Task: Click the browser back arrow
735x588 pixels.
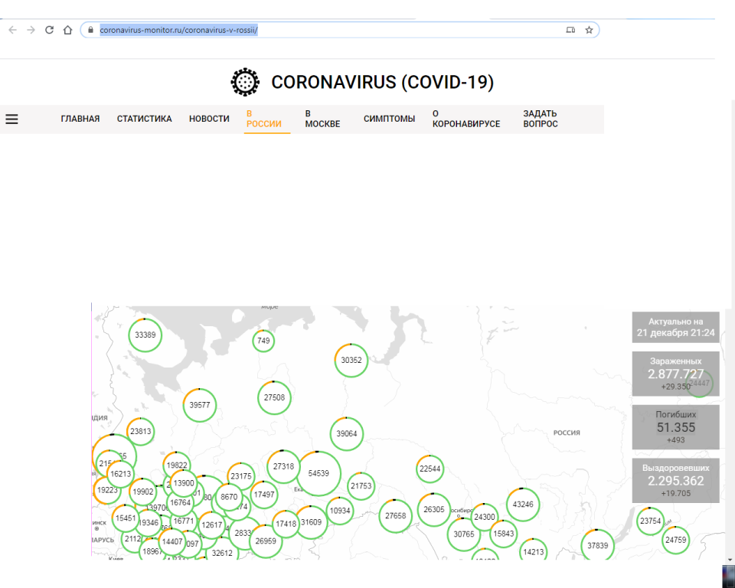Action: click(x=12, y=30)
